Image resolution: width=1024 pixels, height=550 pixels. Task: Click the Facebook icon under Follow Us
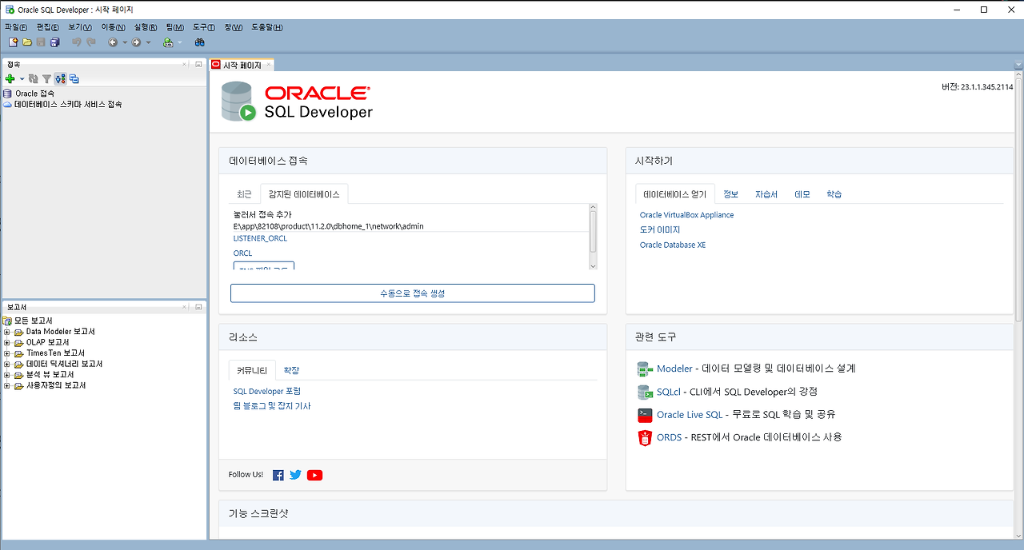click(x=278, y=475)
